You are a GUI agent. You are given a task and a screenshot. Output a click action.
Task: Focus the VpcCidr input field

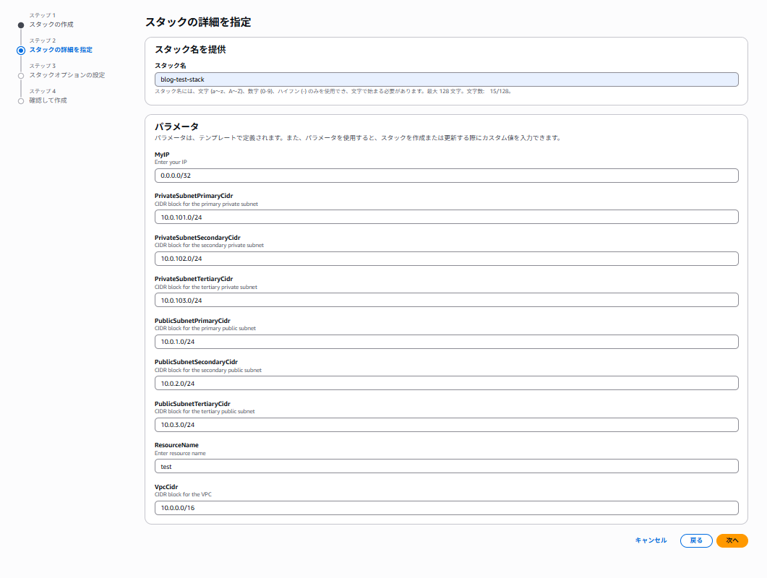[446, 508]
